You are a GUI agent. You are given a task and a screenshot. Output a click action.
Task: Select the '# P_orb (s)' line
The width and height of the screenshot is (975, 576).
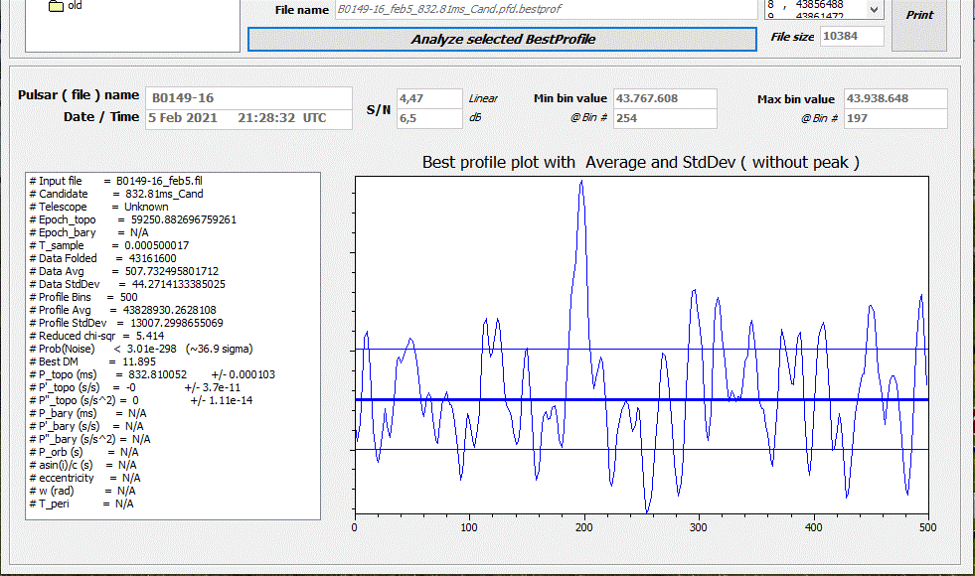pyautogui.click(x=83, y=452)
